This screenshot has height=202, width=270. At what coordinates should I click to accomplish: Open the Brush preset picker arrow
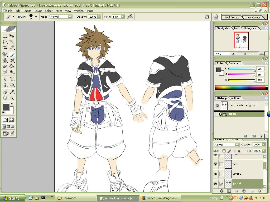coord(36,17)
